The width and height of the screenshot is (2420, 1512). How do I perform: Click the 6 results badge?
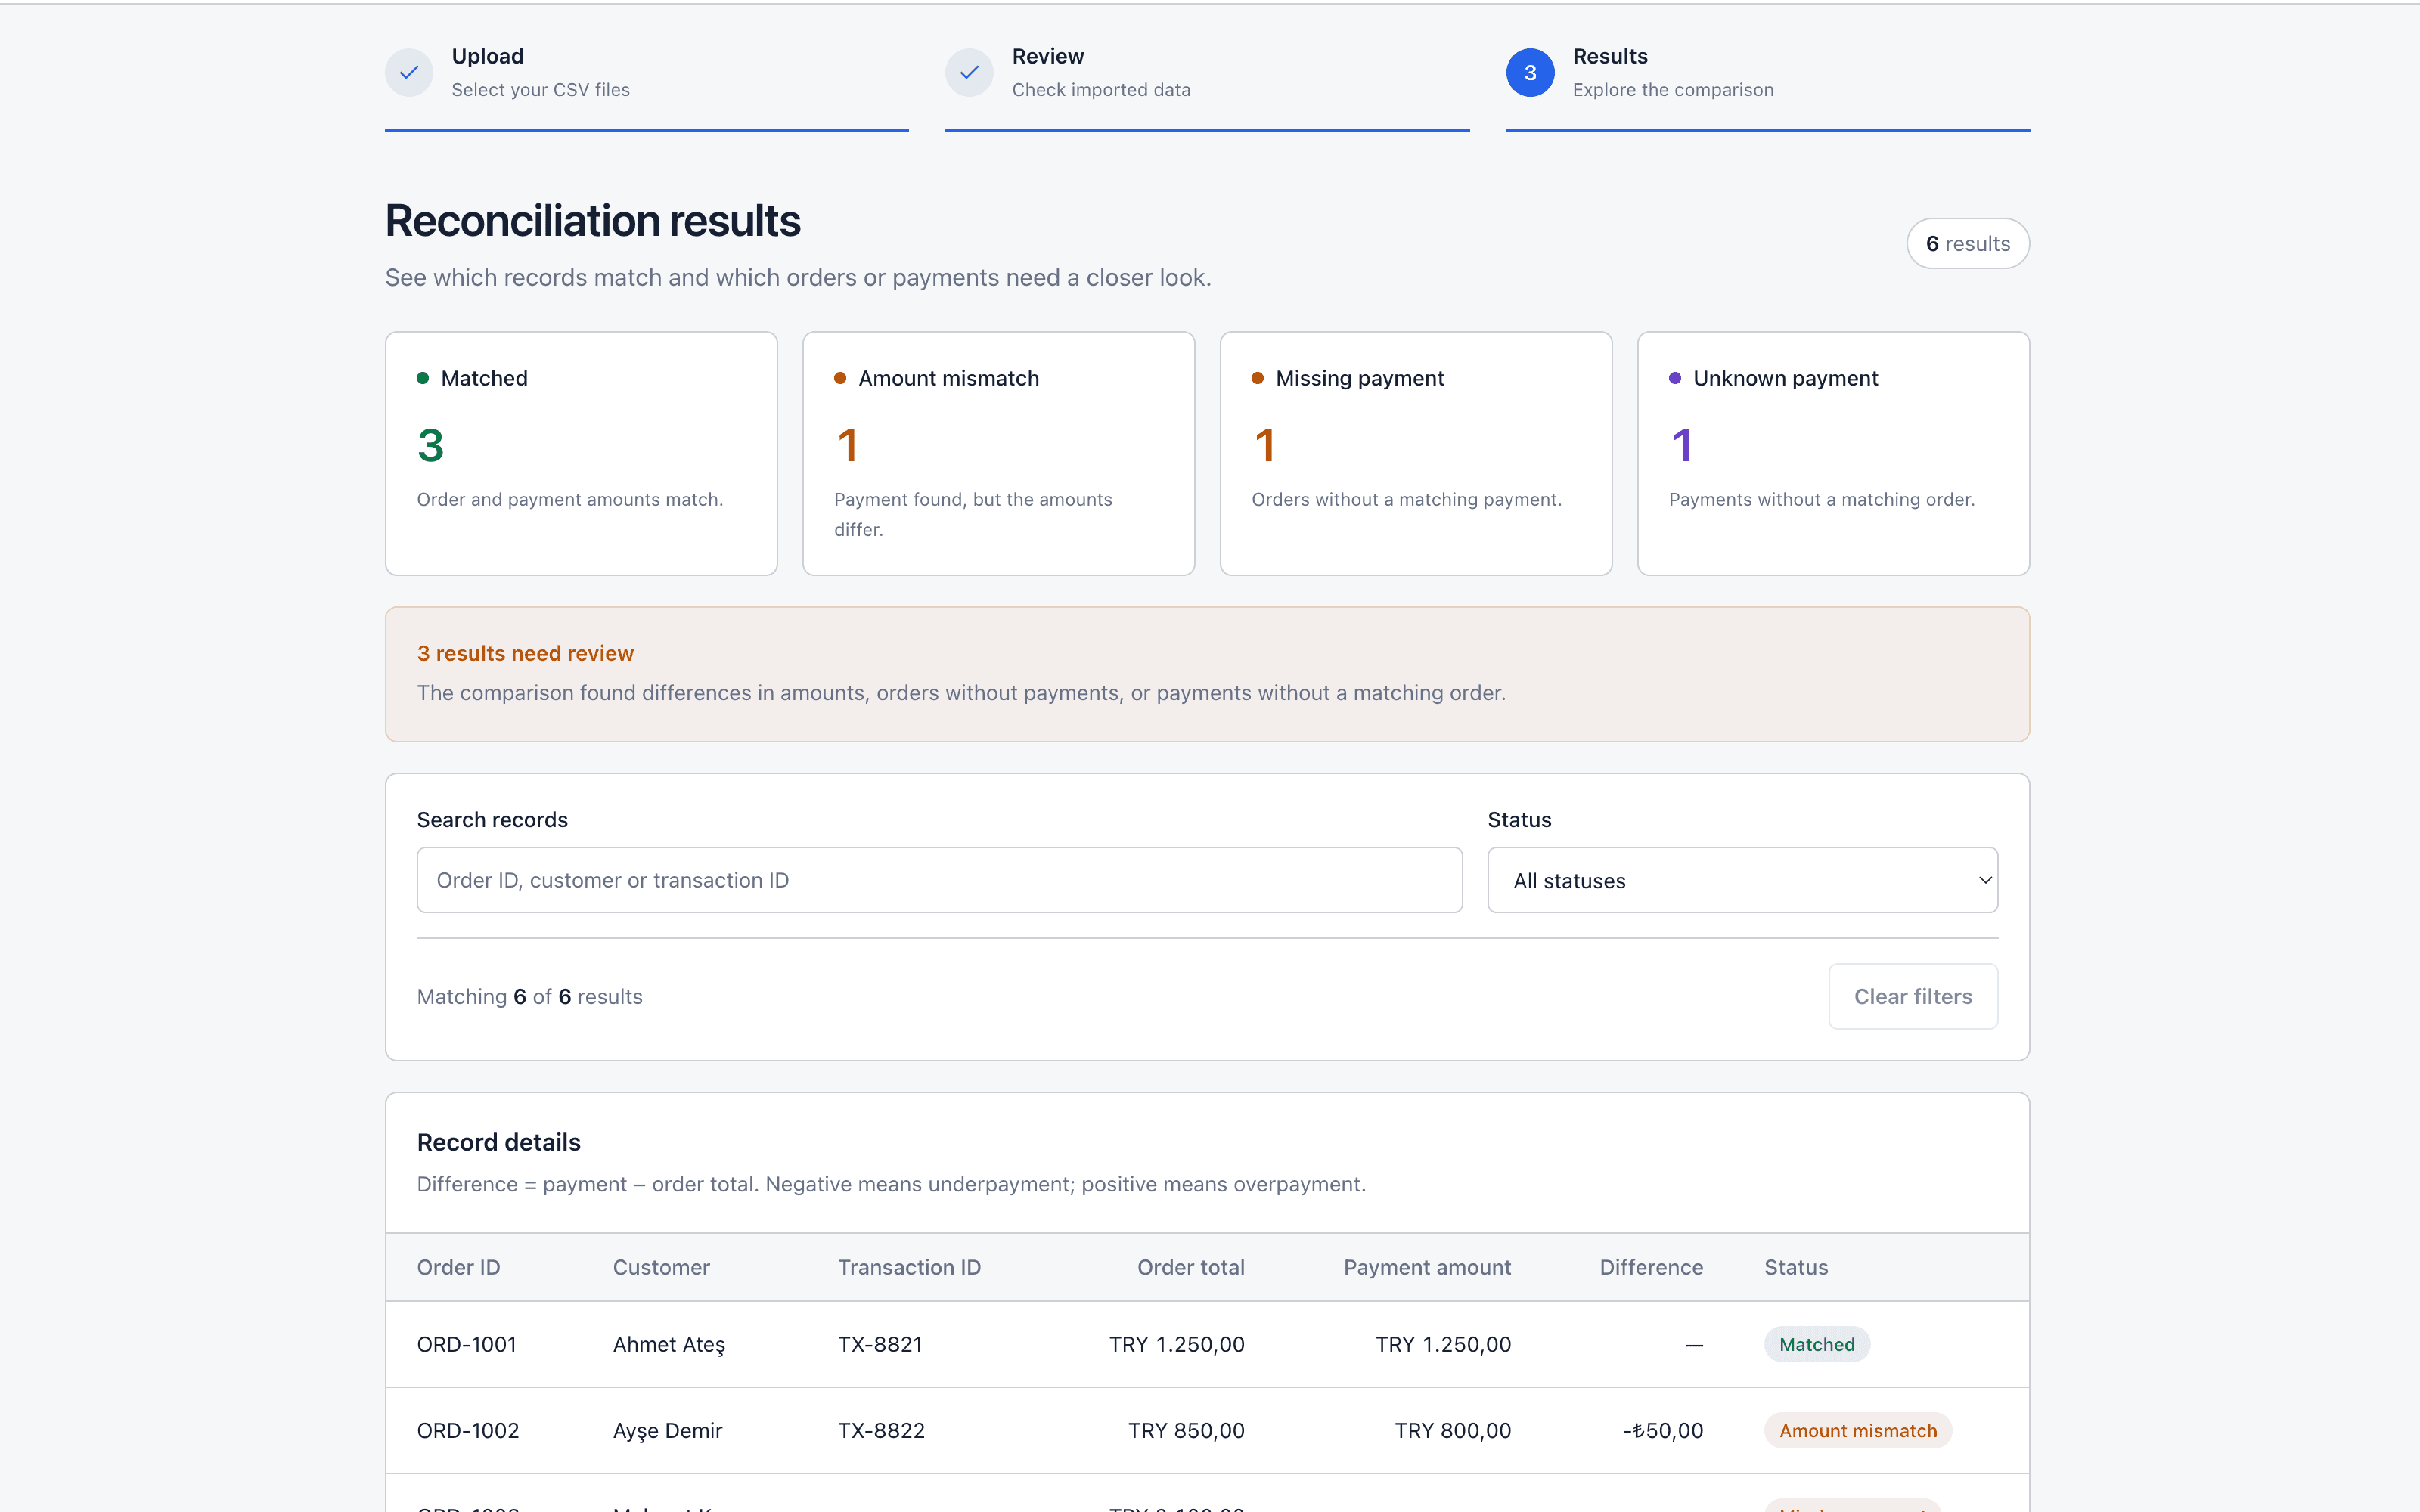1967,243
